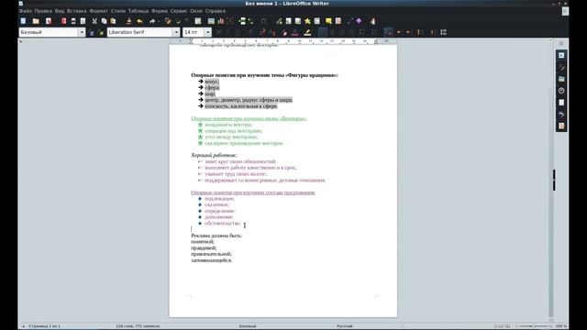Open the Таблица menu

pos(138,11)
